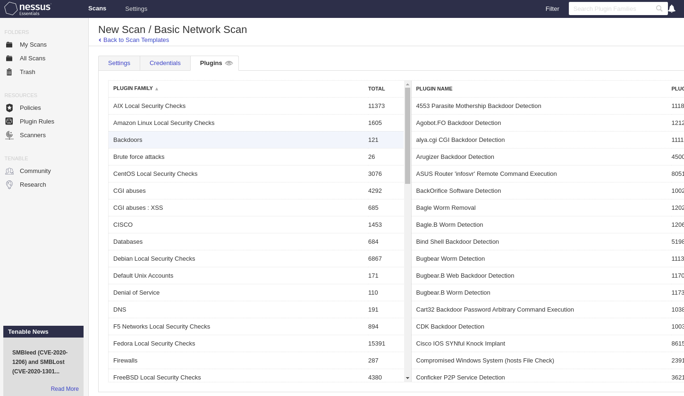Go Back to Scan Templates
684x396 pixels.
136,40
